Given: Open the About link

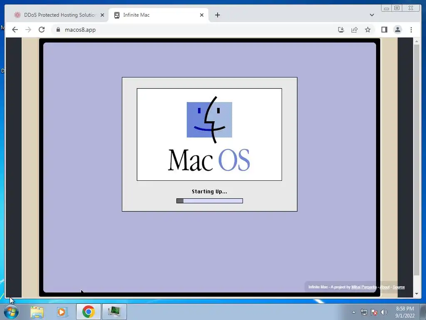Looking at the screenshot, I should [x=384, y=287].
